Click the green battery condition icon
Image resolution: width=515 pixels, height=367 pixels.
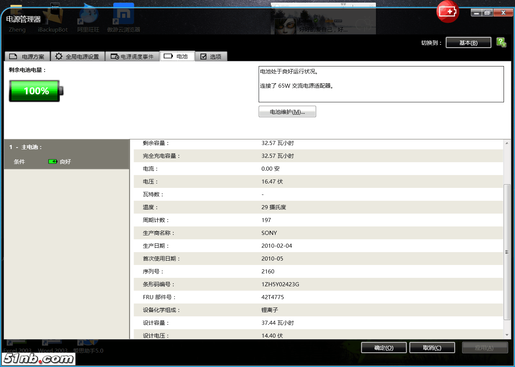[53, 161]
